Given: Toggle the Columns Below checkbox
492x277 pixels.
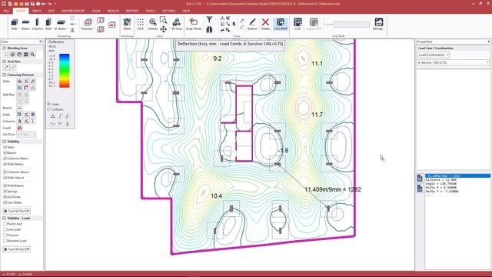Looking at the screenshot, I should click(x=5, y=159).
